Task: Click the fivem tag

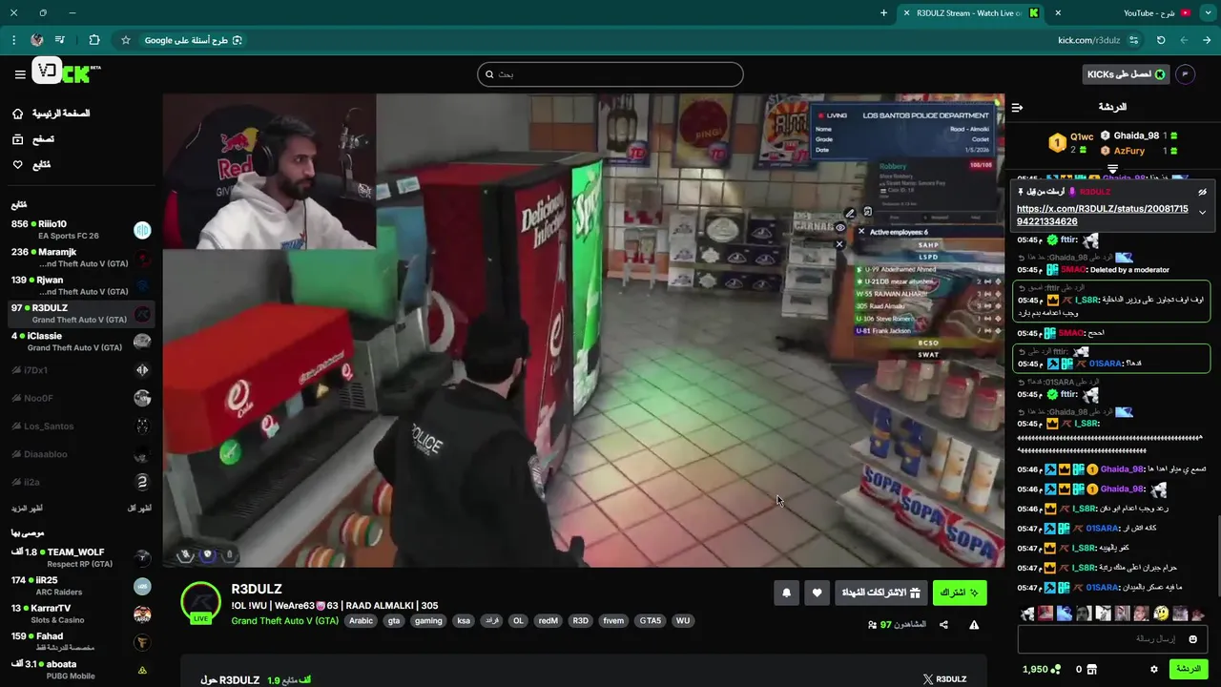Action: coord(613,620)
